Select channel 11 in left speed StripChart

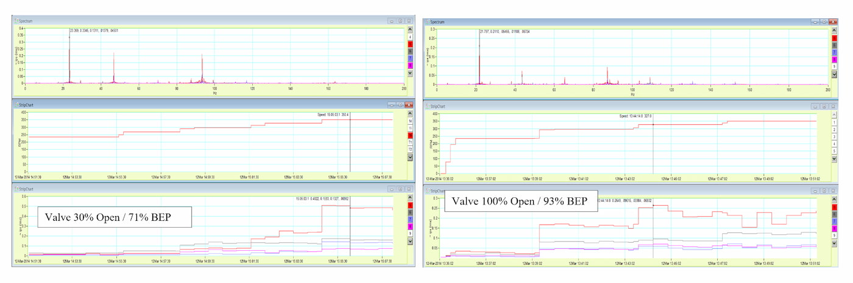(410, 142)
